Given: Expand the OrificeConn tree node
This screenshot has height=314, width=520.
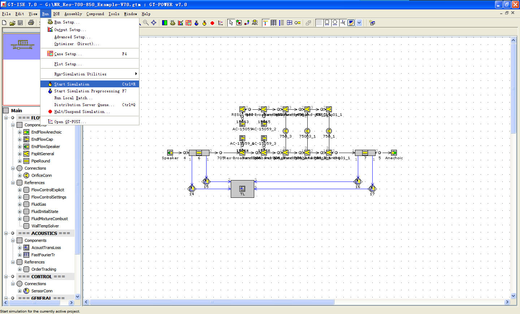Looking at the screenshot, I should pyautogui.click(x=19, y=175).
